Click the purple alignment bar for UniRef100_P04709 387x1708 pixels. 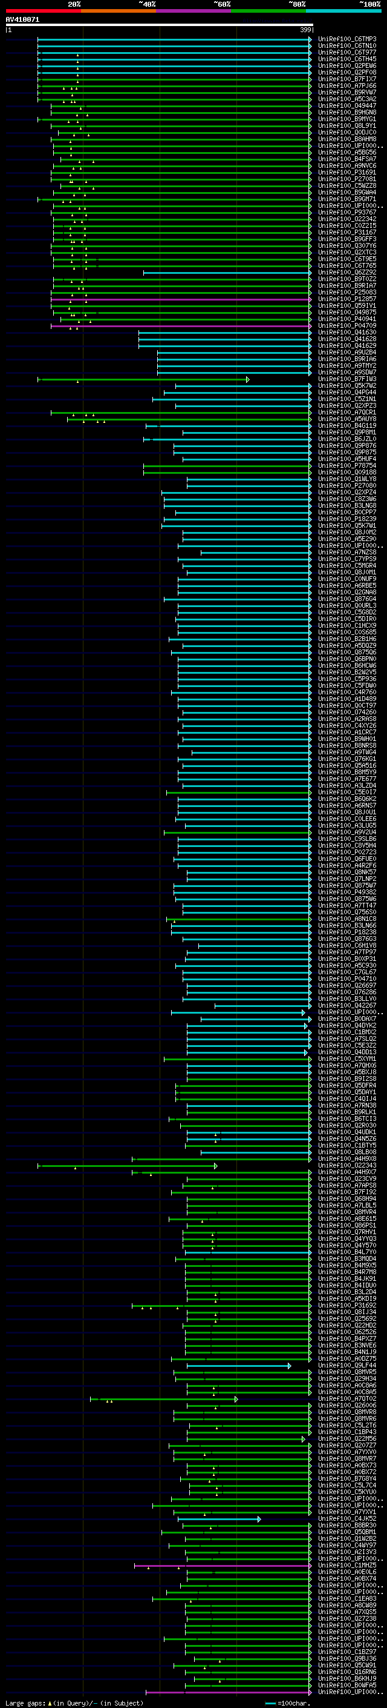click(x=181, y=325)
